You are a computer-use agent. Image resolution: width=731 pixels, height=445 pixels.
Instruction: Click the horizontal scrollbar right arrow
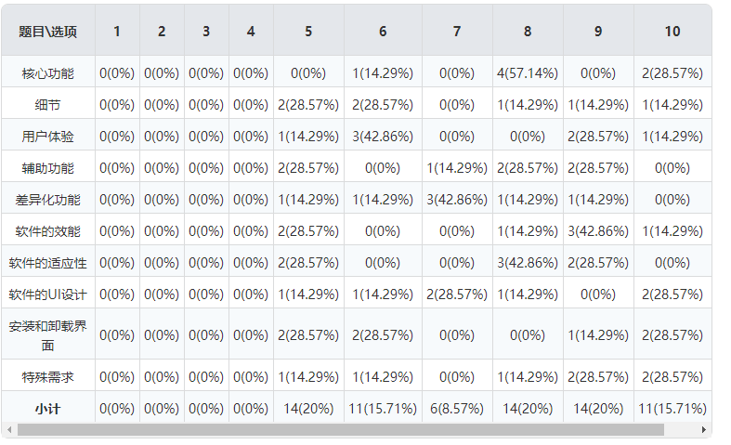click(705, 430)
